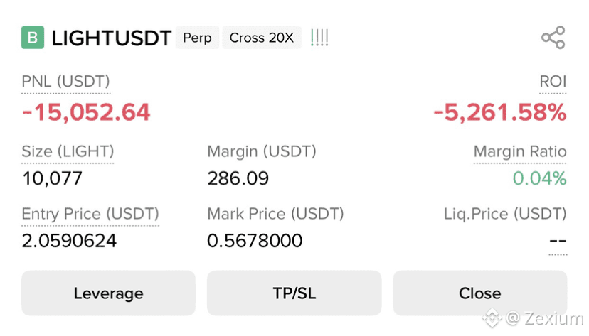Open the TP/SL settings button
The image size is (589, 336).
pyautogui.click(x=294, y=293)
